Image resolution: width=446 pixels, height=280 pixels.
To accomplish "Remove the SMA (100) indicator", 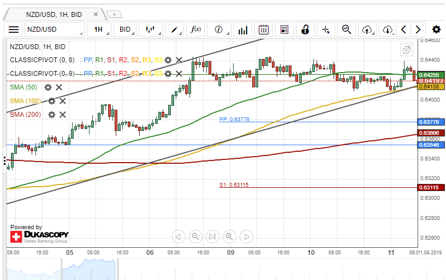I will pos(63,101).
